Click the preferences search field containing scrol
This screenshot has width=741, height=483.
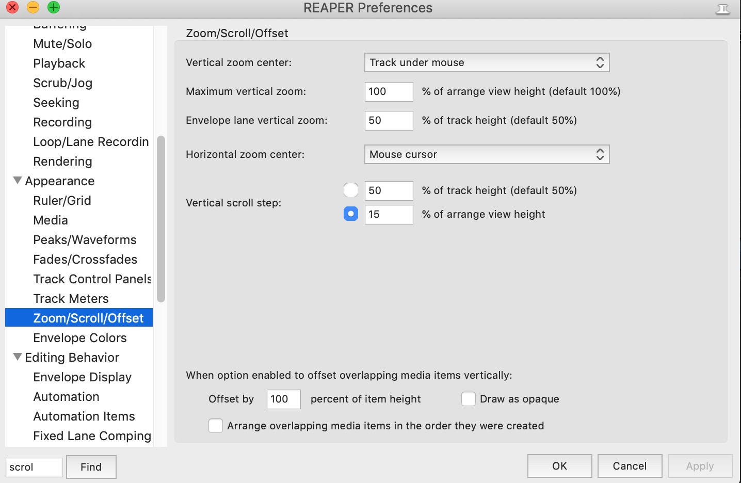pos(34,467)
